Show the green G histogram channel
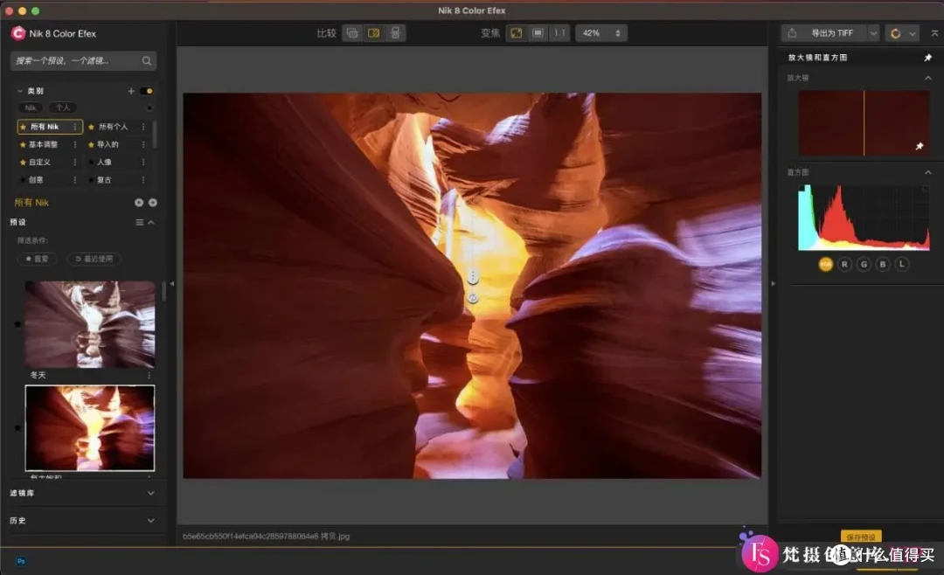Viewport: 944px width, 575px height. coord(864,264)
